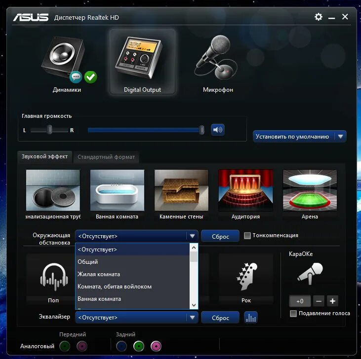Choose the Рок guitar equalizer preset
This screenshot has height=359, width=361.
point(246,279)
